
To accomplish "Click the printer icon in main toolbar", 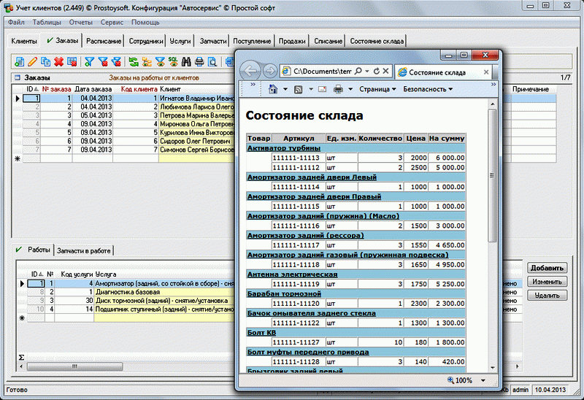I will (199, 62).
